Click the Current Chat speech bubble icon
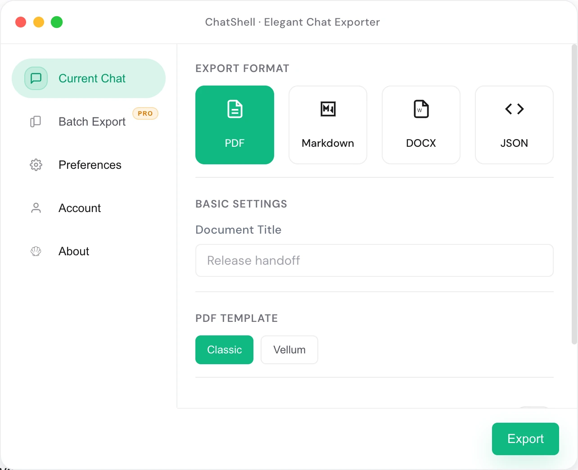This screenshot has width=578, height=470. (36, 78)
